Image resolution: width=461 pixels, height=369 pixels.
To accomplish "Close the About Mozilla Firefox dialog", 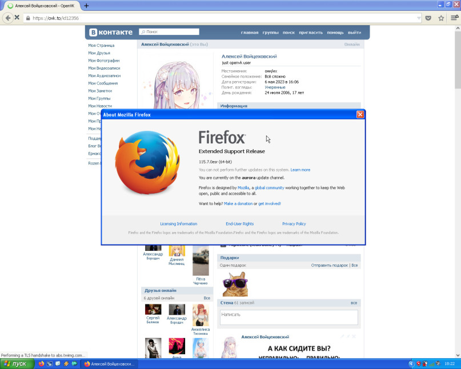I will 360,114.
